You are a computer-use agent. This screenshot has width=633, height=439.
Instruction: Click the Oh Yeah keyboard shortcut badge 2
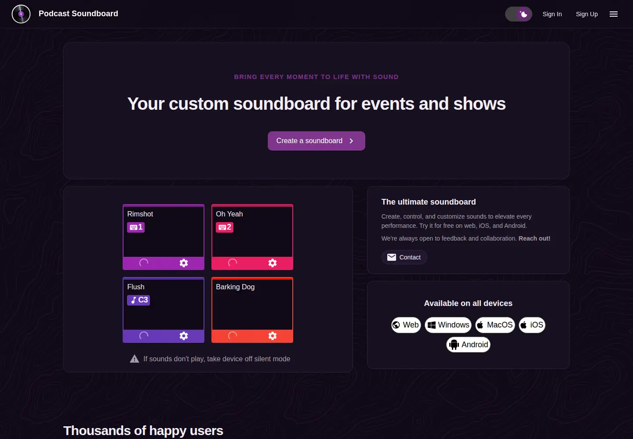coord(225,227)
